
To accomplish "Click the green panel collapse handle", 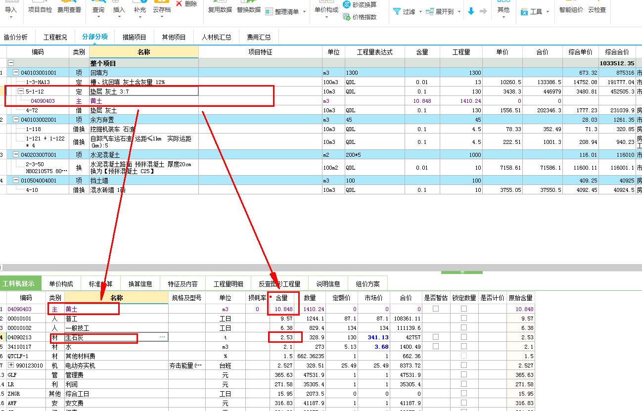I will click(x=462, y=272).
